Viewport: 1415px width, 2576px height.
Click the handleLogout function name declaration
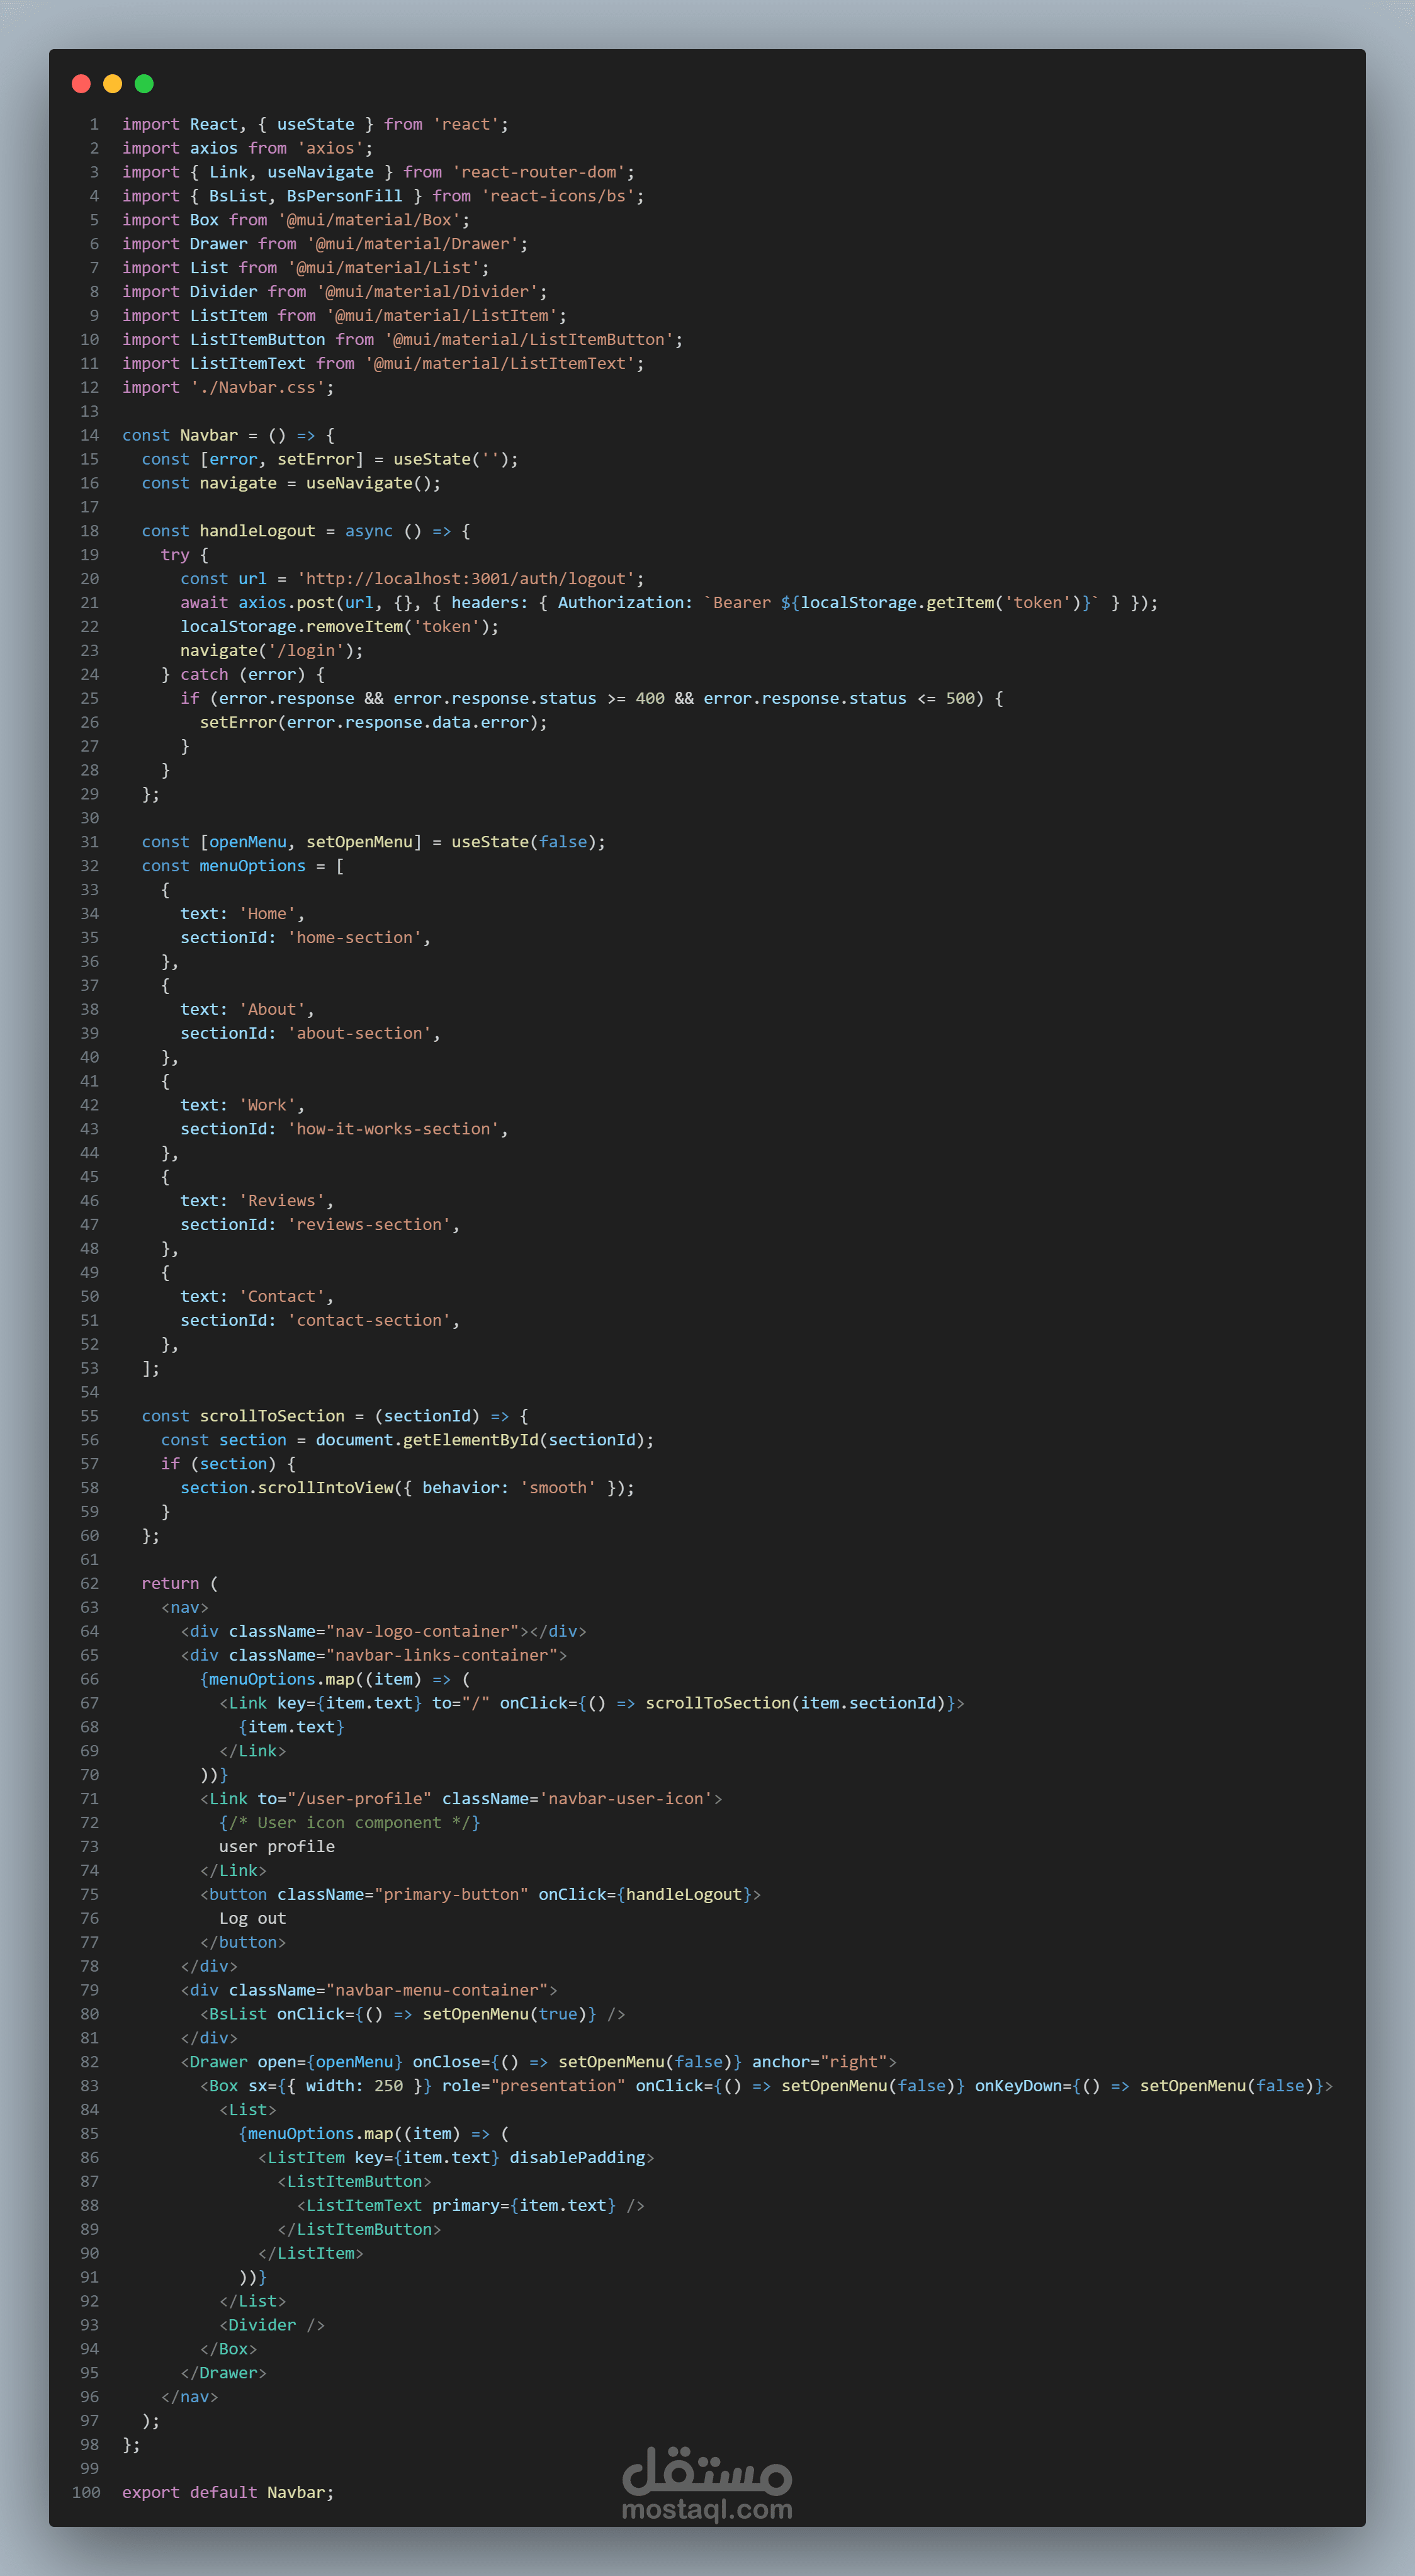point(257,531)
